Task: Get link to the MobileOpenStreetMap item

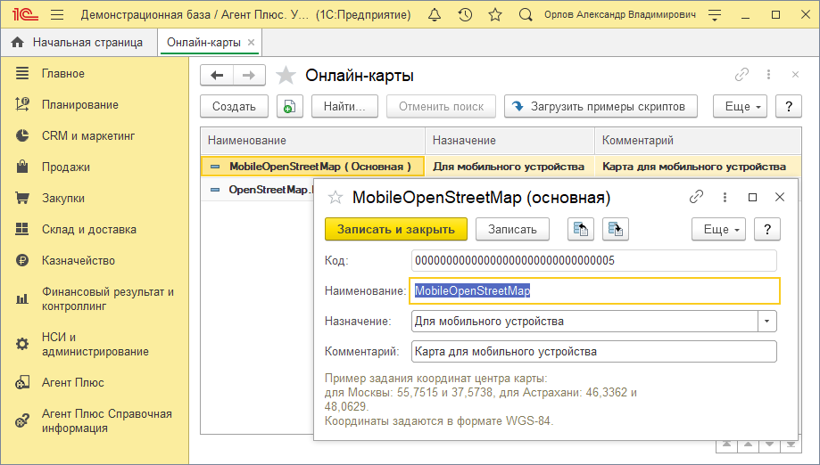Action: [696, 197]
